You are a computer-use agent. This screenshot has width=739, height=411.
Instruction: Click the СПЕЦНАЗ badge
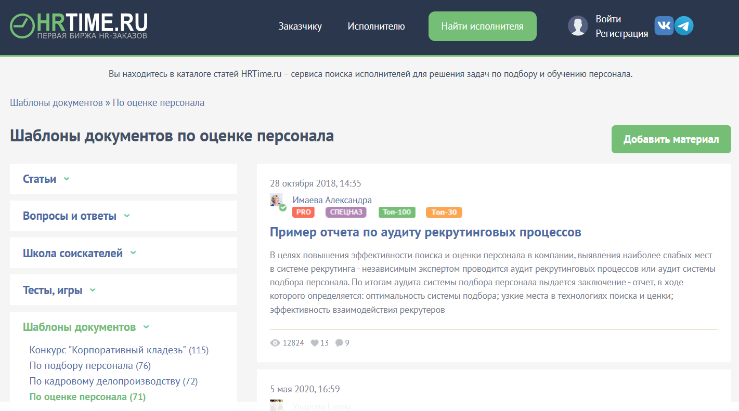[346, 212]
